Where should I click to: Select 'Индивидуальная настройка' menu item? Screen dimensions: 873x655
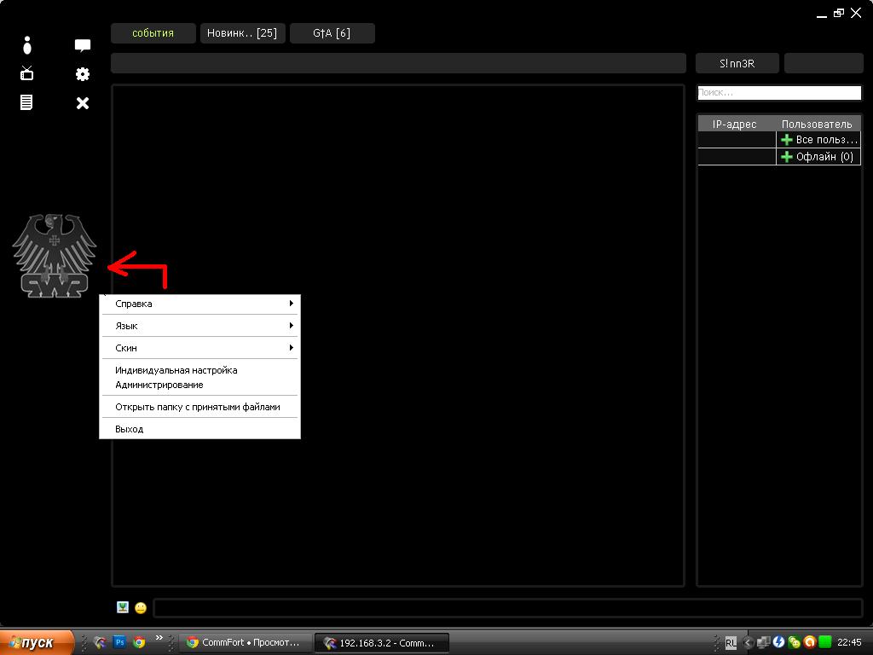tap(176, 370)
